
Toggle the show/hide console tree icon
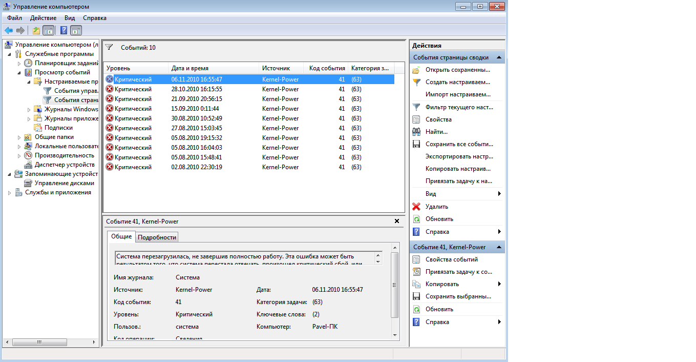coord(48,30)
